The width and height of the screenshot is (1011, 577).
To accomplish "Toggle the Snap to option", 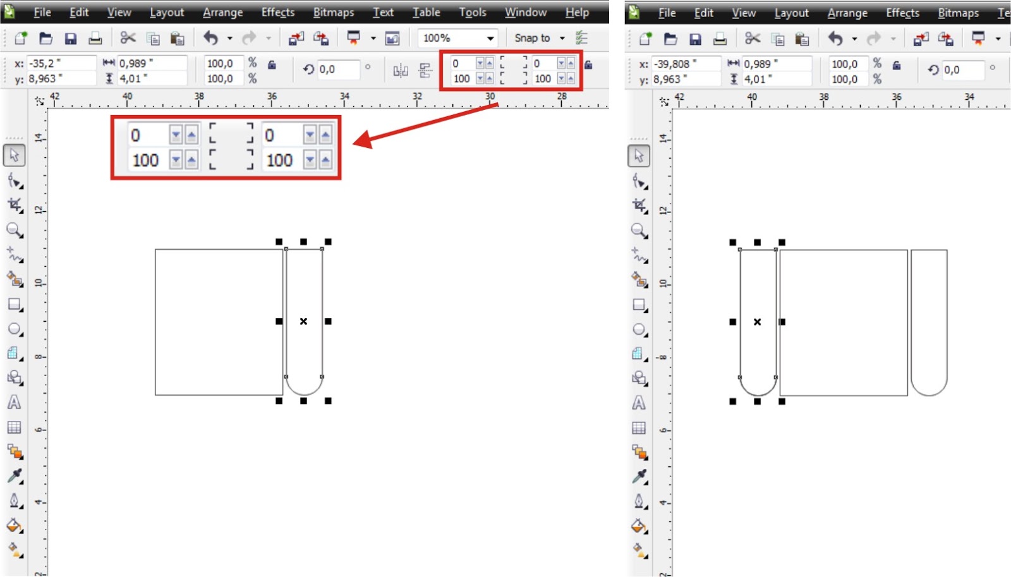I will pyautogui.click(x=533, y=37).
